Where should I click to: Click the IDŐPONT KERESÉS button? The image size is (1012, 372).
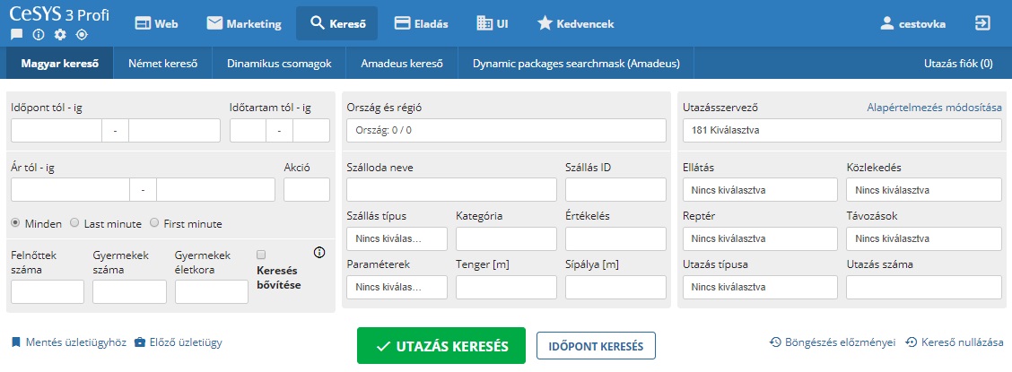tap(596, 346)
